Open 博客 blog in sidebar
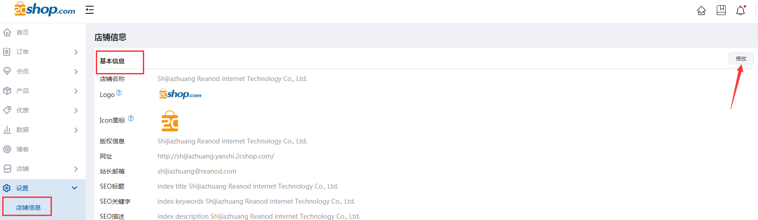This screenshot has width=758, height=220. pyautogui.click(x=23, y=149)
